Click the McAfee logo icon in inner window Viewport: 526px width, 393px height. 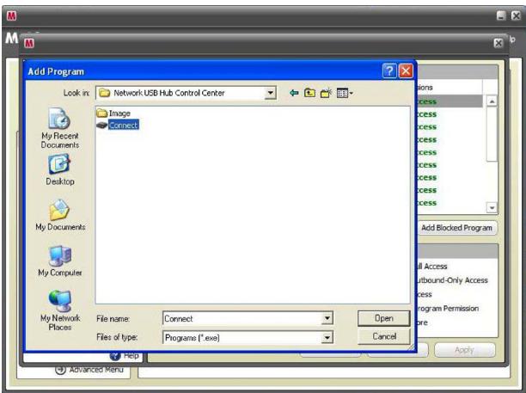coord(29,43)
